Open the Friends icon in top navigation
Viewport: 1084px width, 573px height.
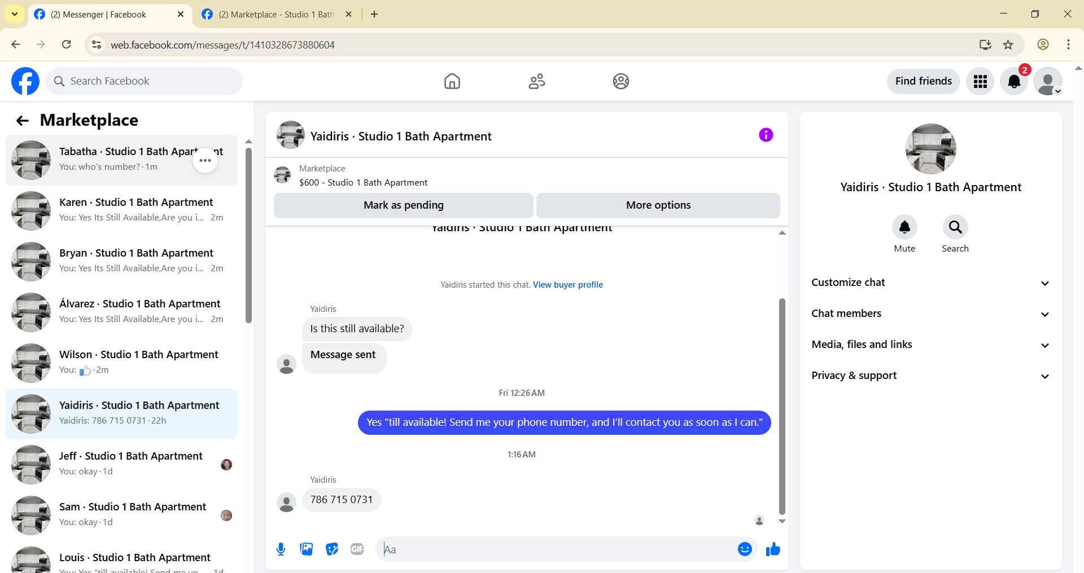coord(536,81)
